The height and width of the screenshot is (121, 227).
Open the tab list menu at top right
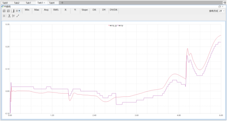coord(224,3)
